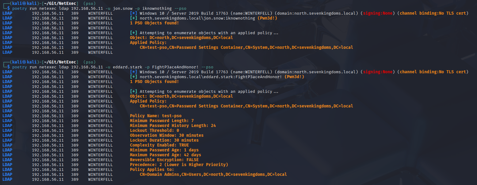
Task: Click the "Lockout Duration: 30 minutes" line
Action: point(164,140)
